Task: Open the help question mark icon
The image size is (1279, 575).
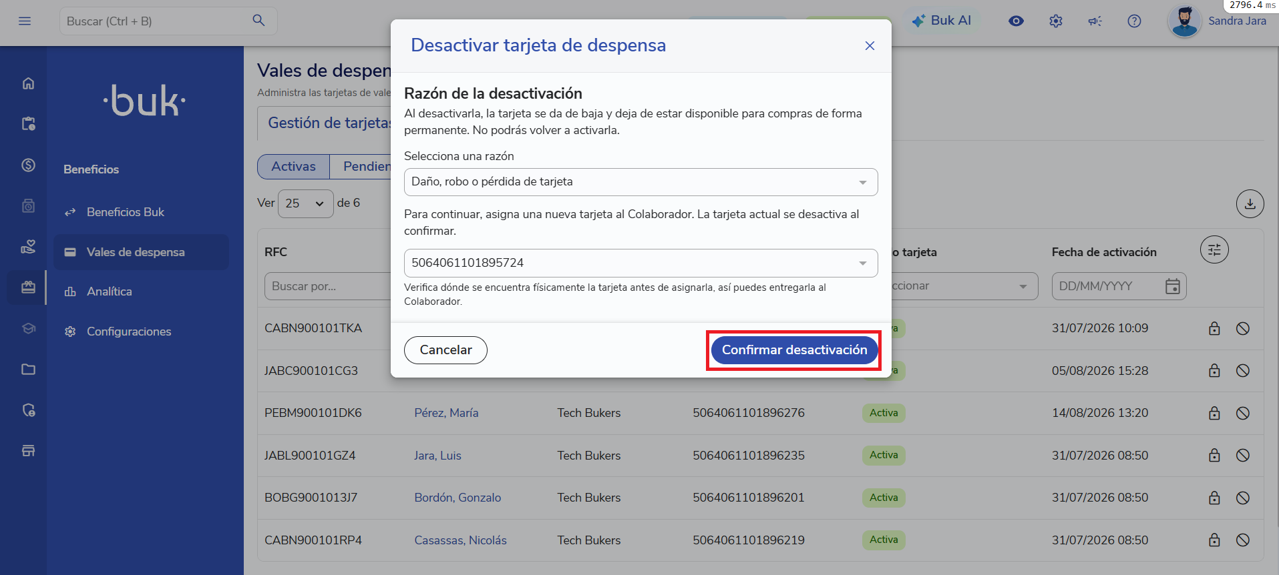Action: (1134, 21)
